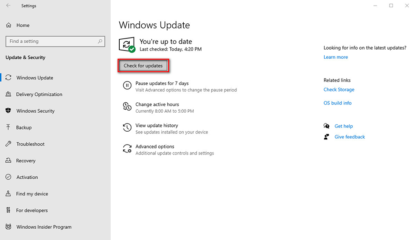This screenshot has height=240, width=415.
Task: Click the Windows Security shield icon
Action: point(9,111)
